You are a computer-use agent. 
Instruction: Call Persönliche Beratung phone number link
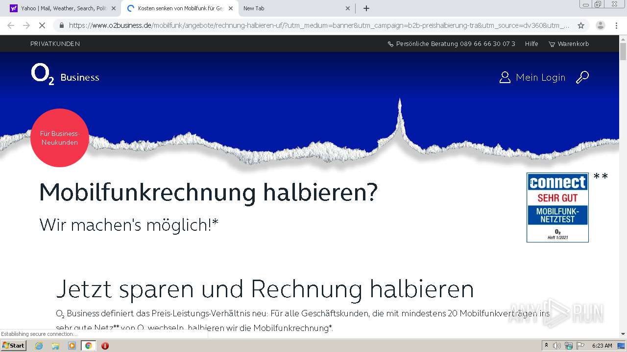456,44
